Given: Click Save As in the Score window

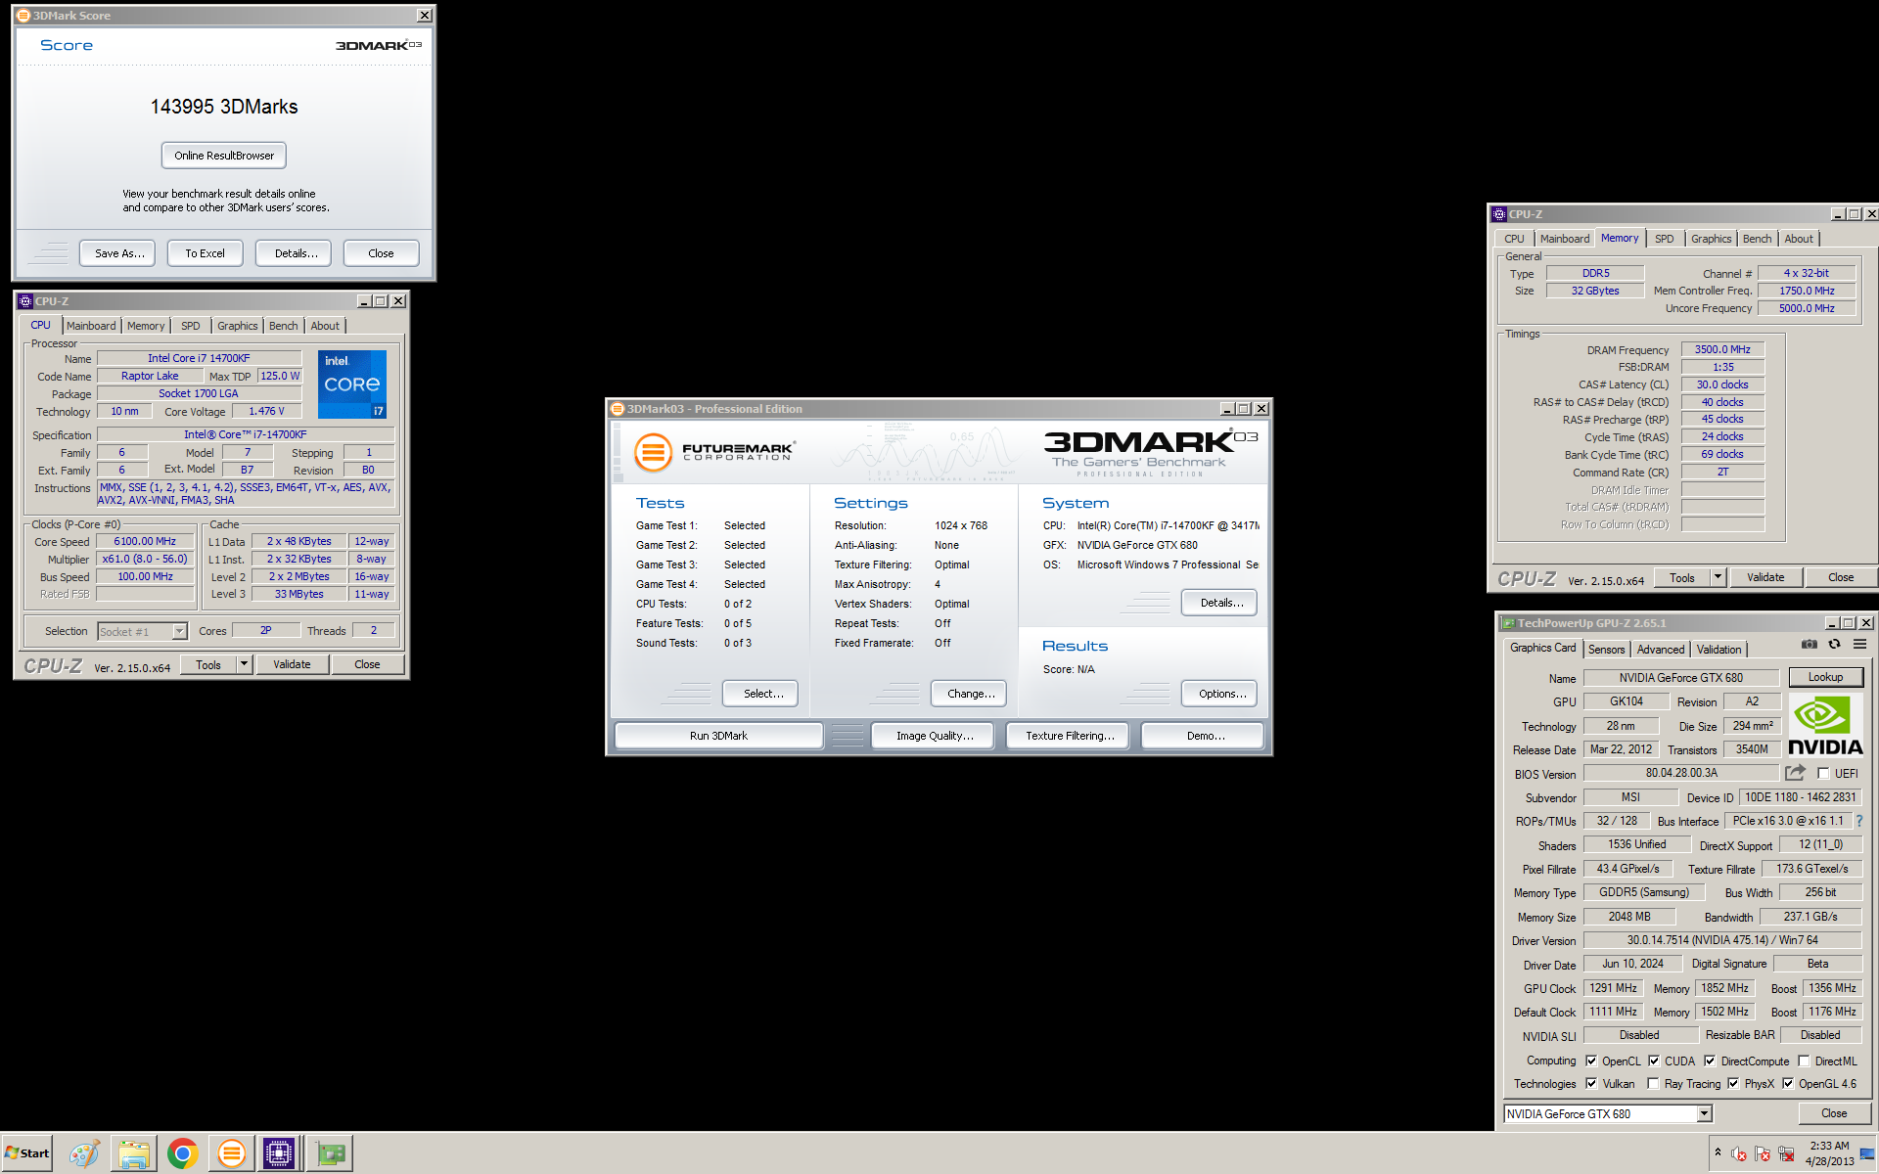Looking at the screenshot, I should [x=119, y=253].
